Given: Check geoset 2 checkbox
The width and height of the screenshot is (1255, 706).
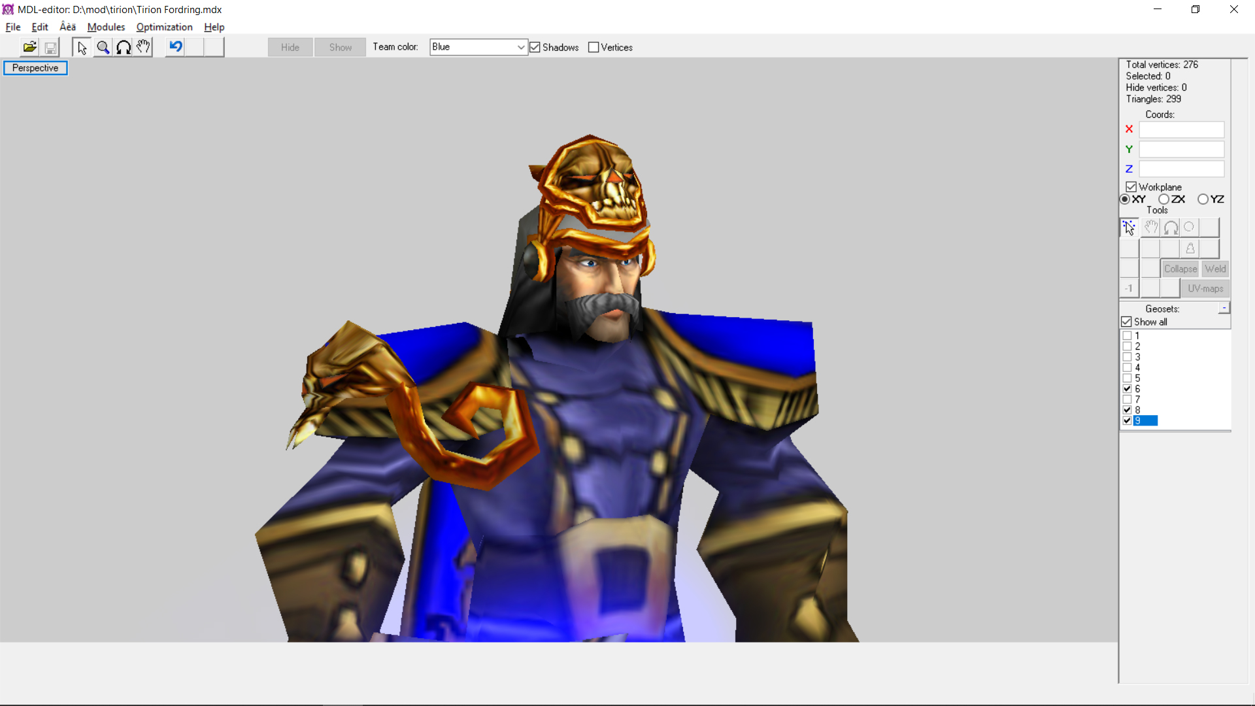Looking at the screenshot, I should 1127,346.
